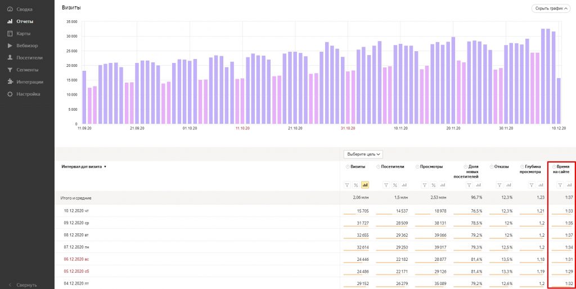Click Интервал дат визита sort arrow
The height and width of the screenshot is (289, 576).
pyautogui.click(x=105, y=167)
